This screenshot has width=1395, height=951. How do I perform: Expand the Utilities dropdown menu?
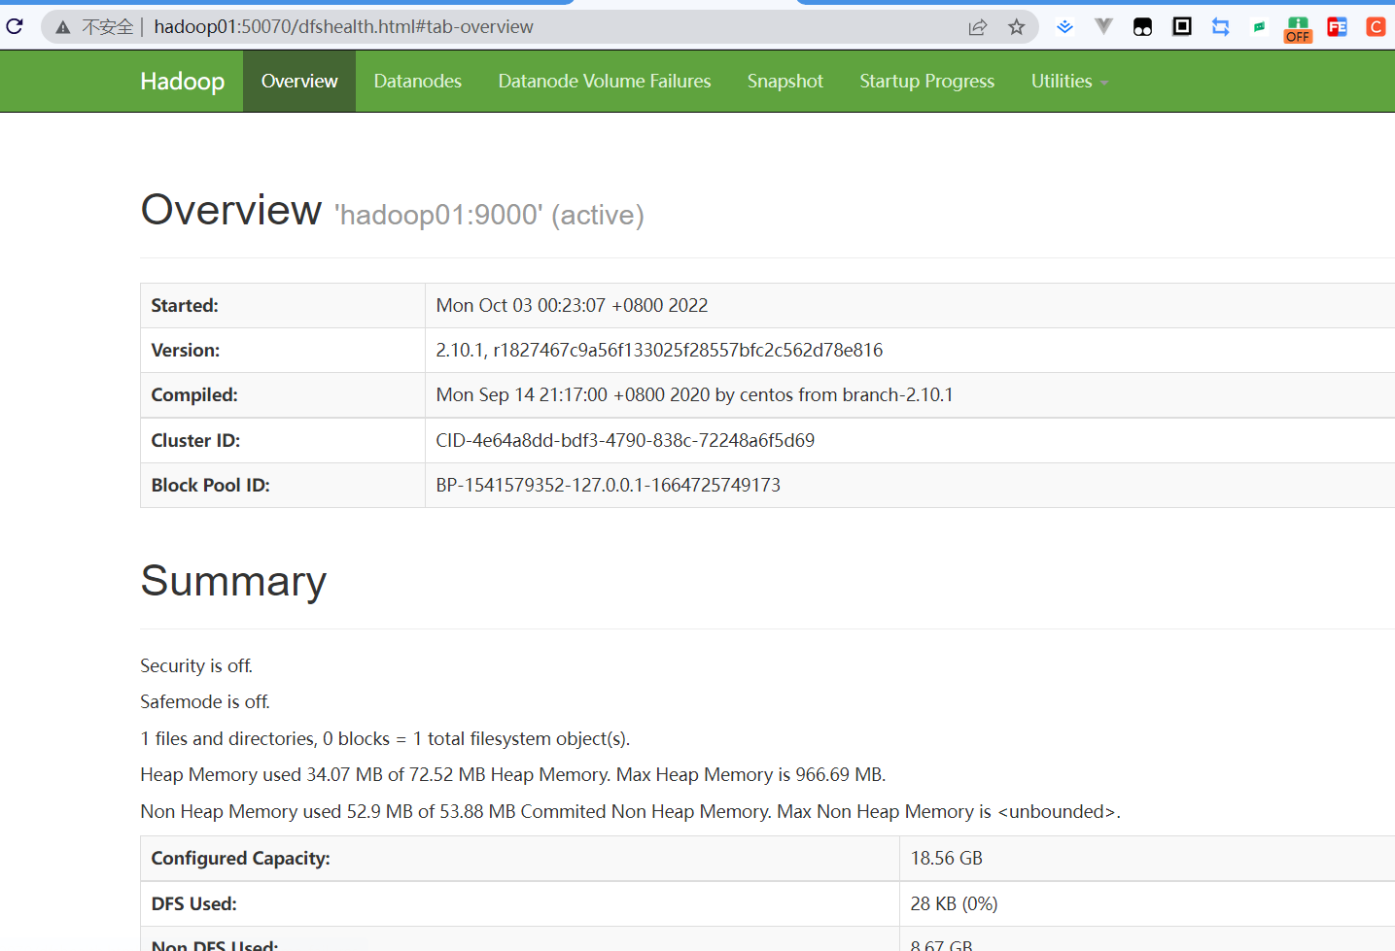(x=1068, y=82)
